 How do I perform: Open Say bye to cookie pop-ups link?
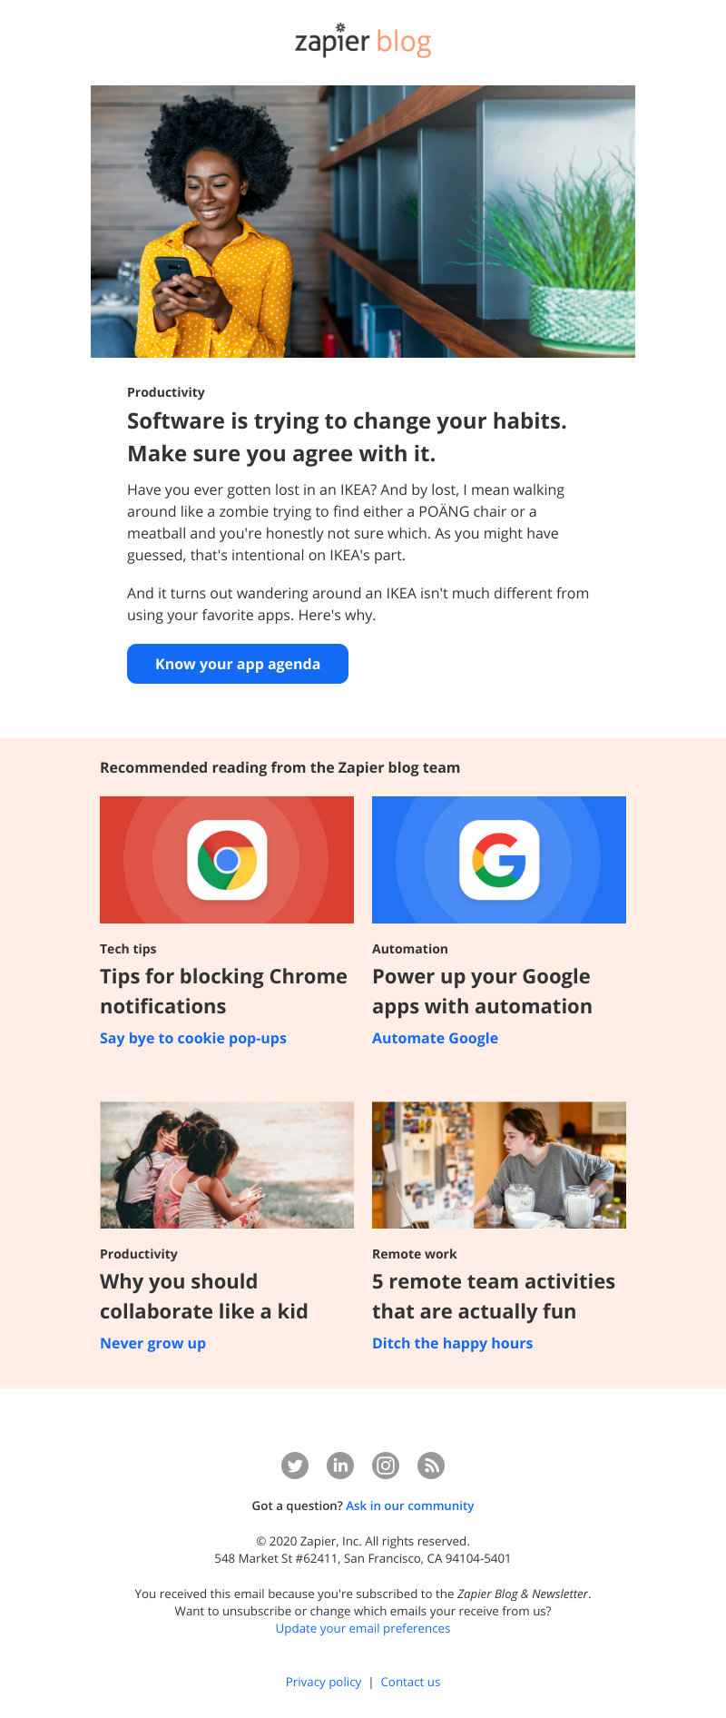[x=193, y=1038]
